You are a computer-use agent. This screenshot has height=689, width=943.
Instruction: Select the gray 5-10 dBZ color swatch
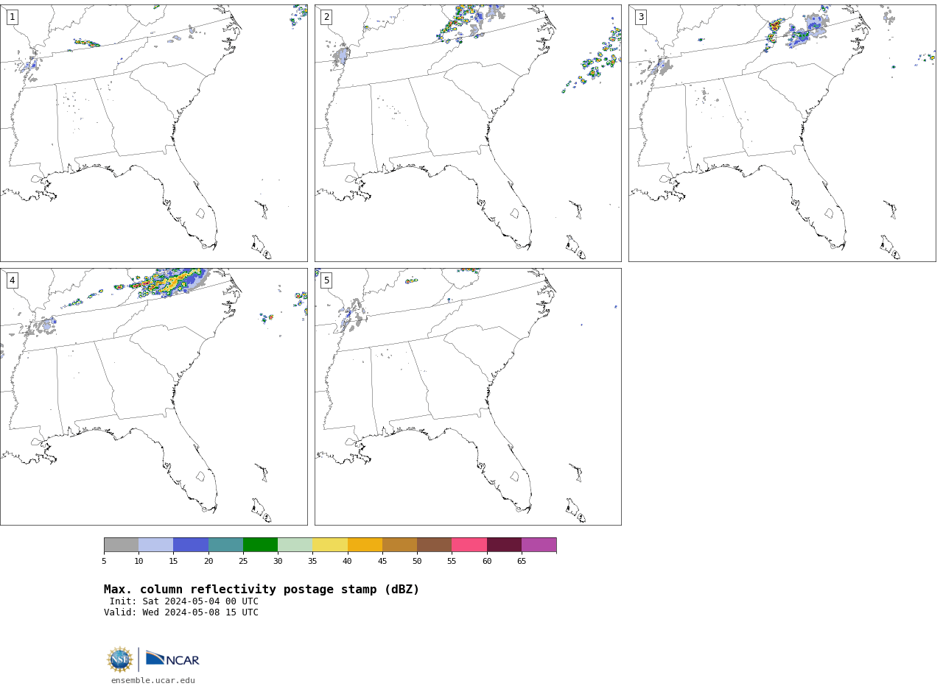pos(122,545)
